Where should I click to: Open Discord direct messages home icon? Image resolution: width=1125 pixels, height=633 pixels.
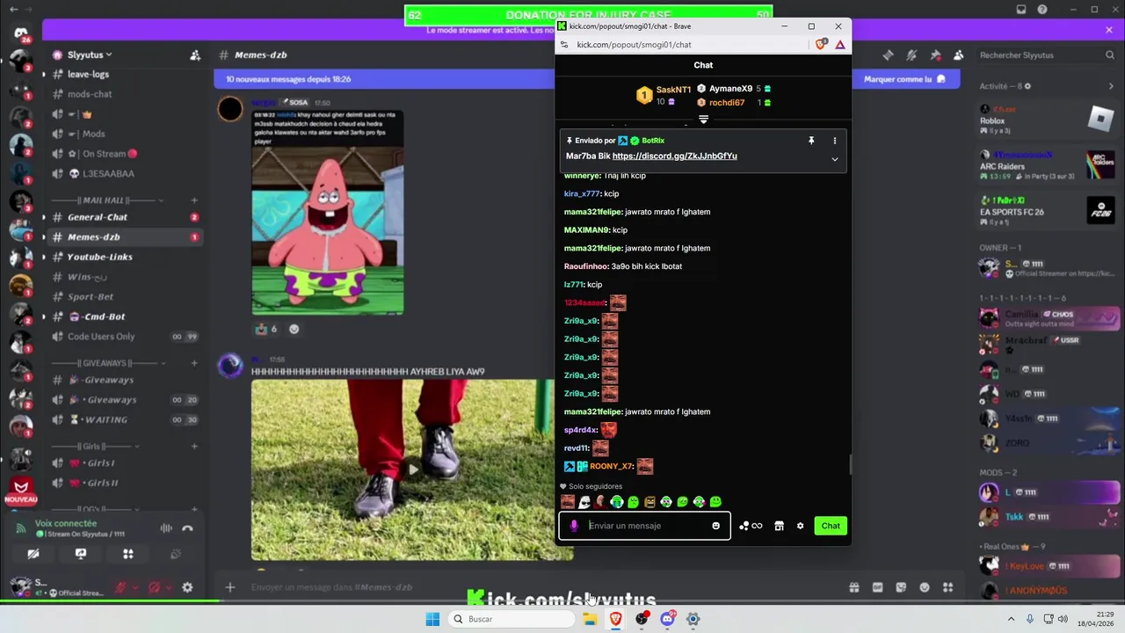[x=21, y=33]
